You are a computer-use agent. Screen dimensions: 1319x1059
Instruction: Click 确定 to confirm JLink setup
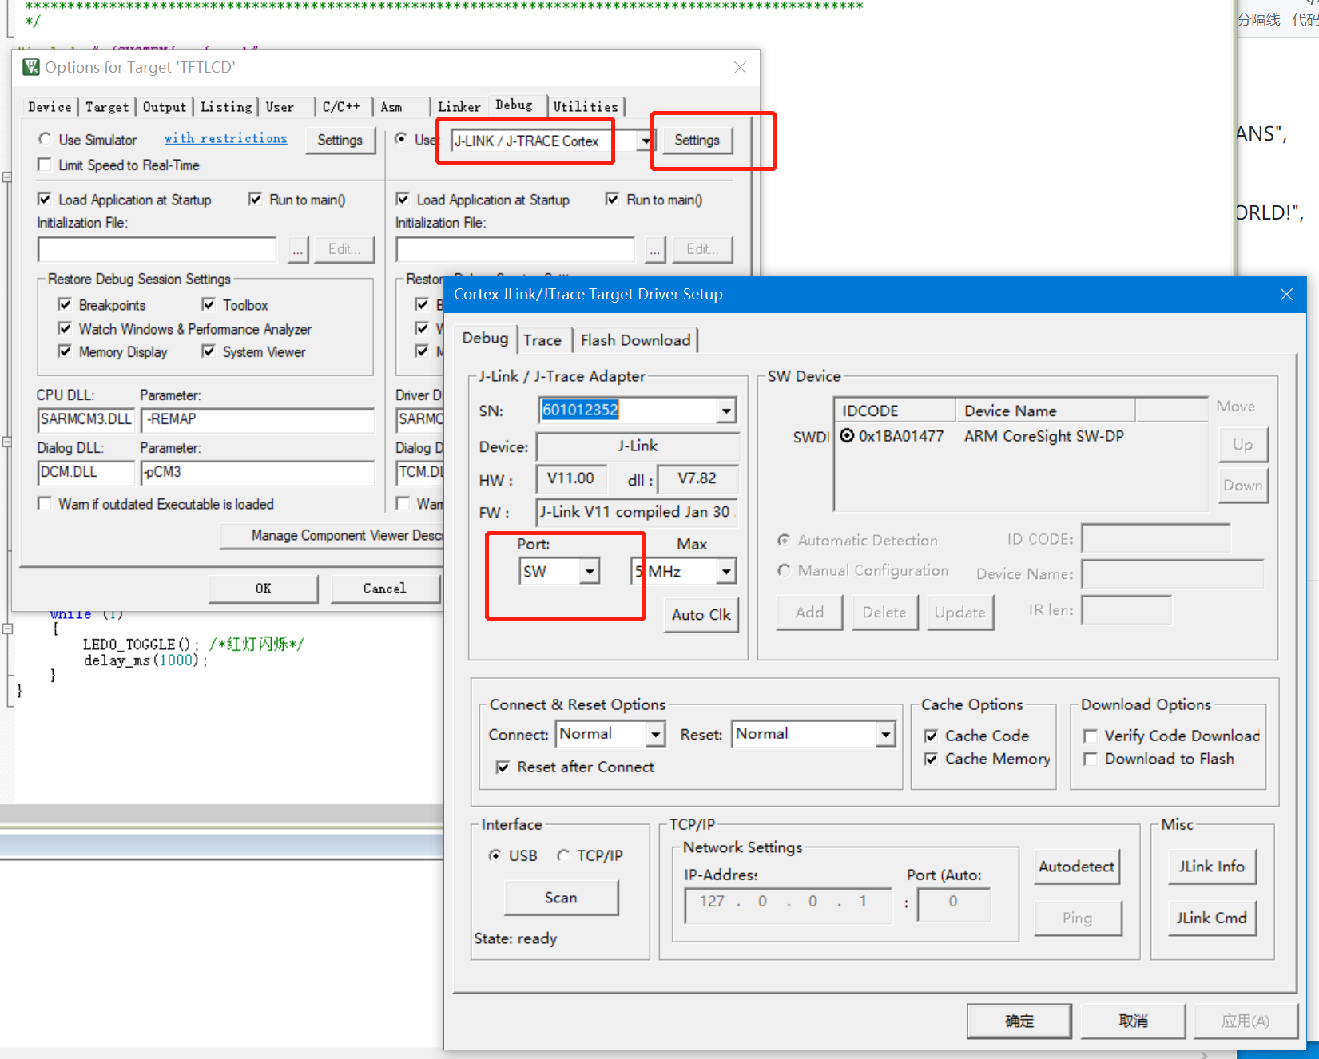tap(1019, 1021)
